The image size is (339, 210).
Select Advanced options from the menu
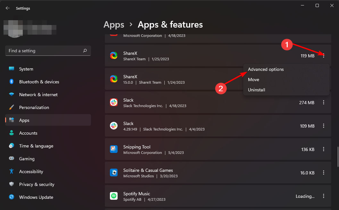tap(266, 69)
